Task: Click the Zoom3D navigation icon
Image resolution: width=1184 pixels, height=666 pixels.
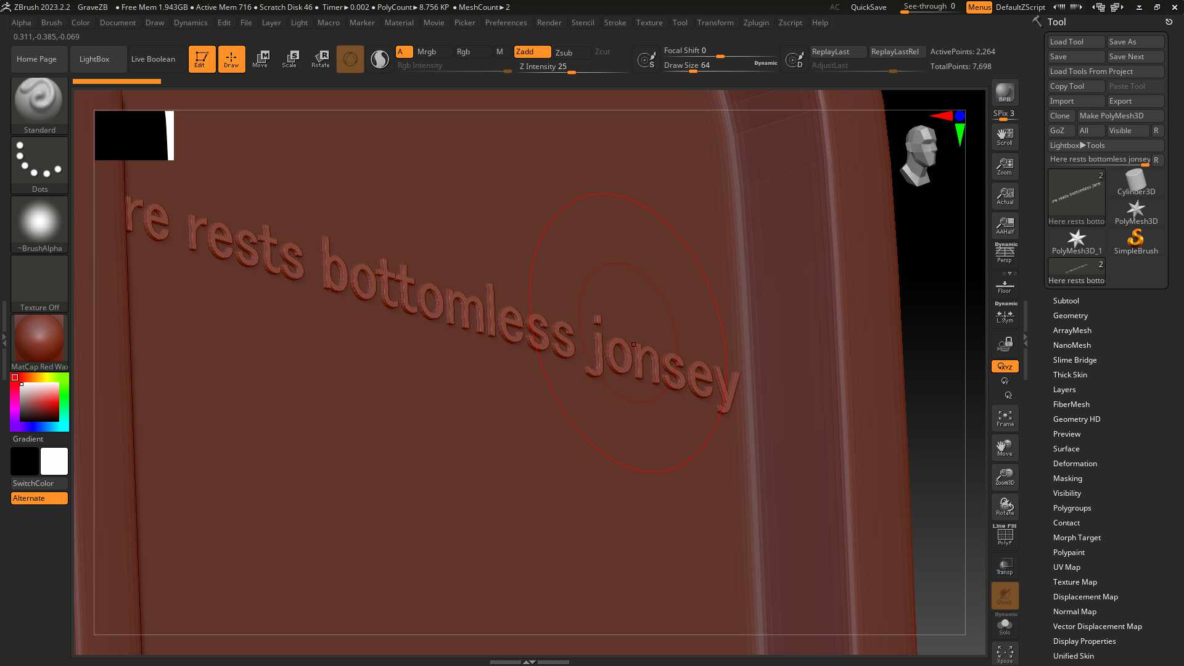Action: pos(1005,477)
